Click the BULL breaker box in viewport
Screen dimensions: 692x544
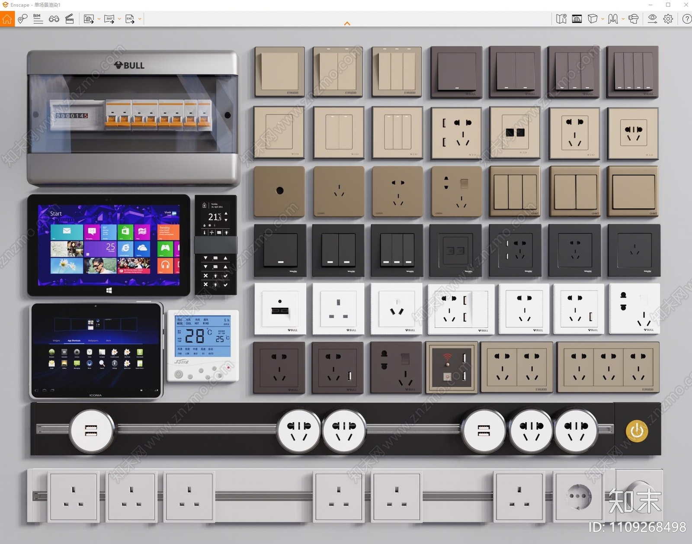(133, 118)
